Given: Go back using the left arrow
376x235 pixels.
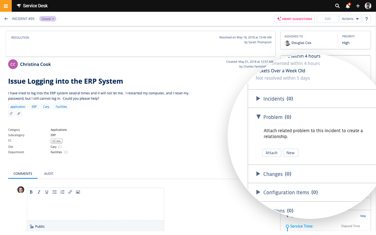Looking at the screenshot, I should point(6,19).
